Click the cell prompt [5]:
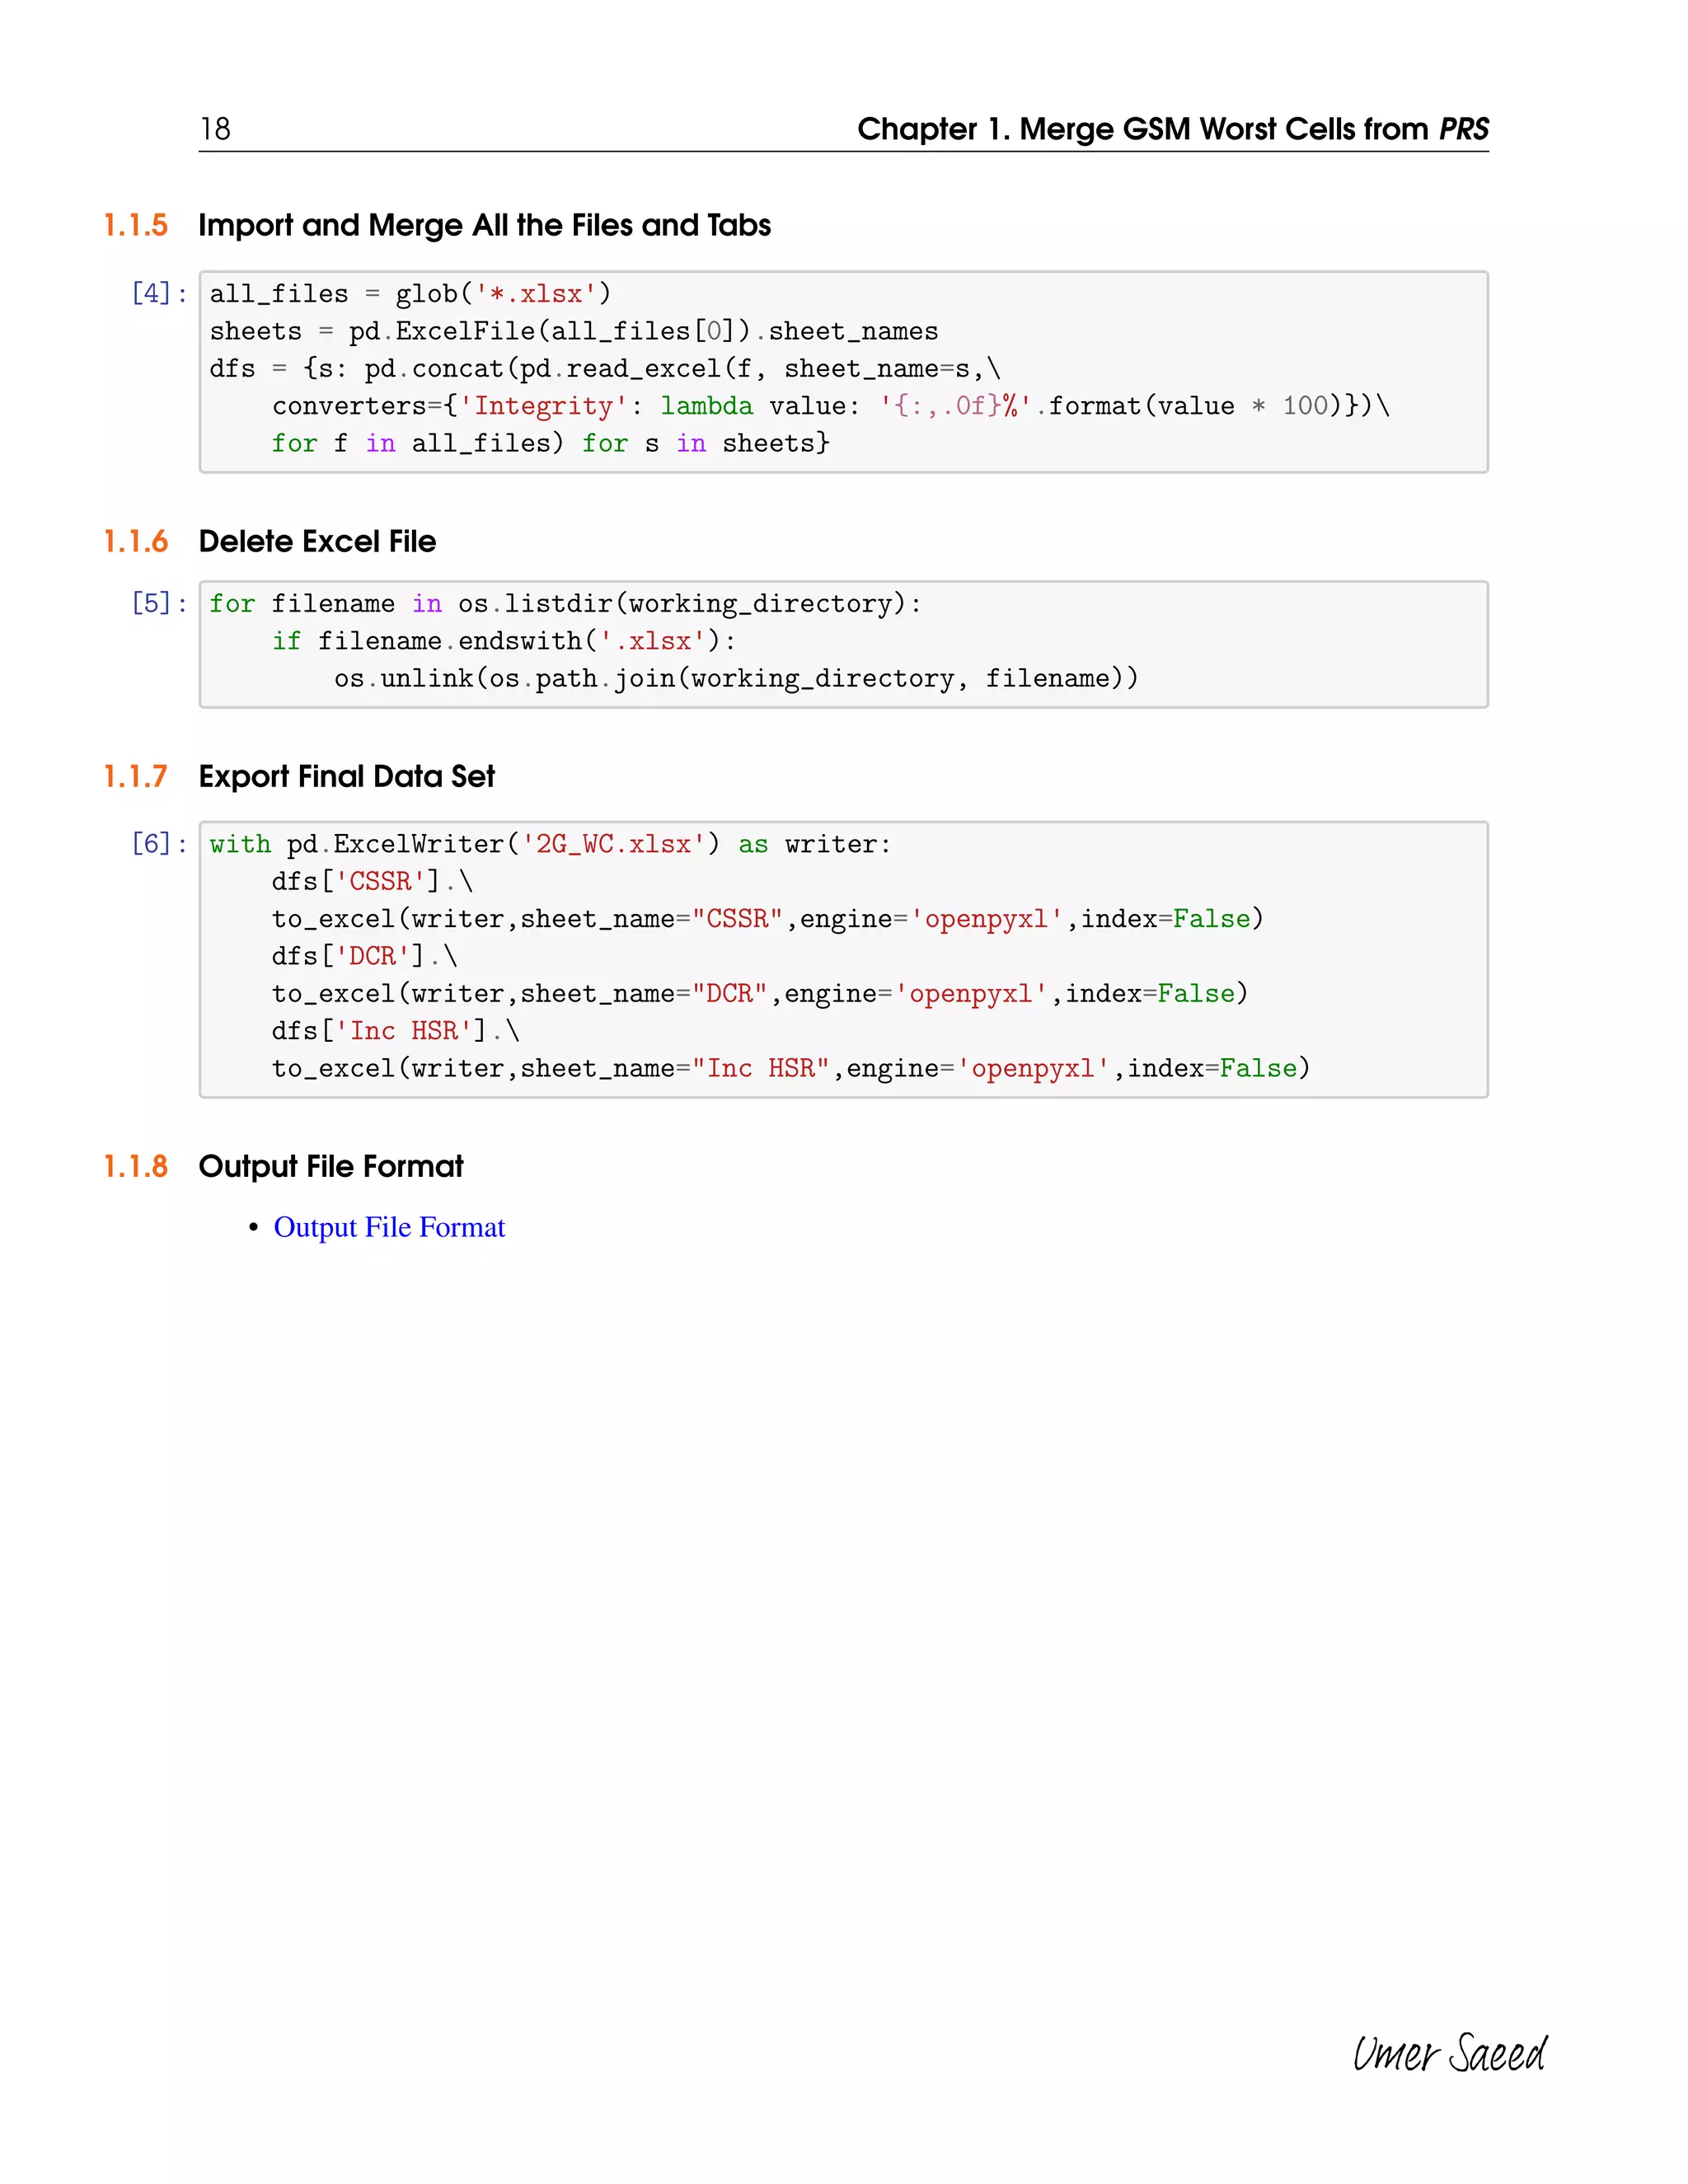Screen dimensions: 1688x2184 point(159,603)
